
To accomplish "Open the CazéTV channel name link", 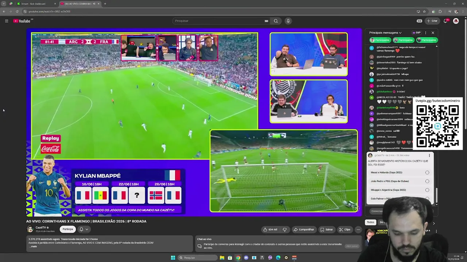I will 41,228.
